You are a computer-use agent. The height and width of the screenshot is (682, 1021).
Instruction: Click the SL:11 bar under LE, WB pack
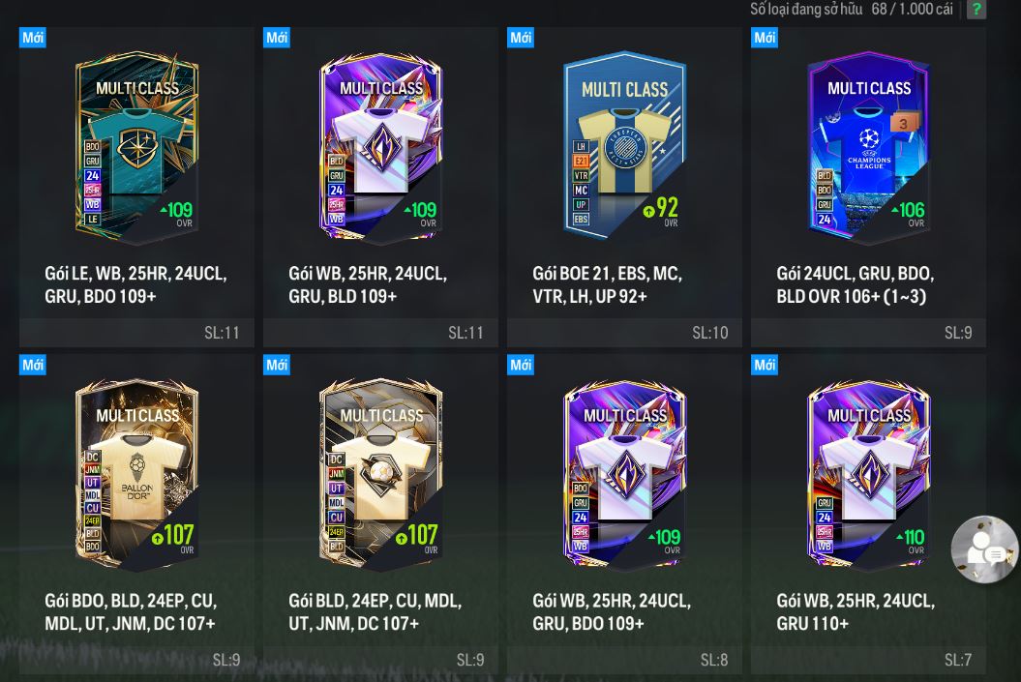click(x=136, y=333)
